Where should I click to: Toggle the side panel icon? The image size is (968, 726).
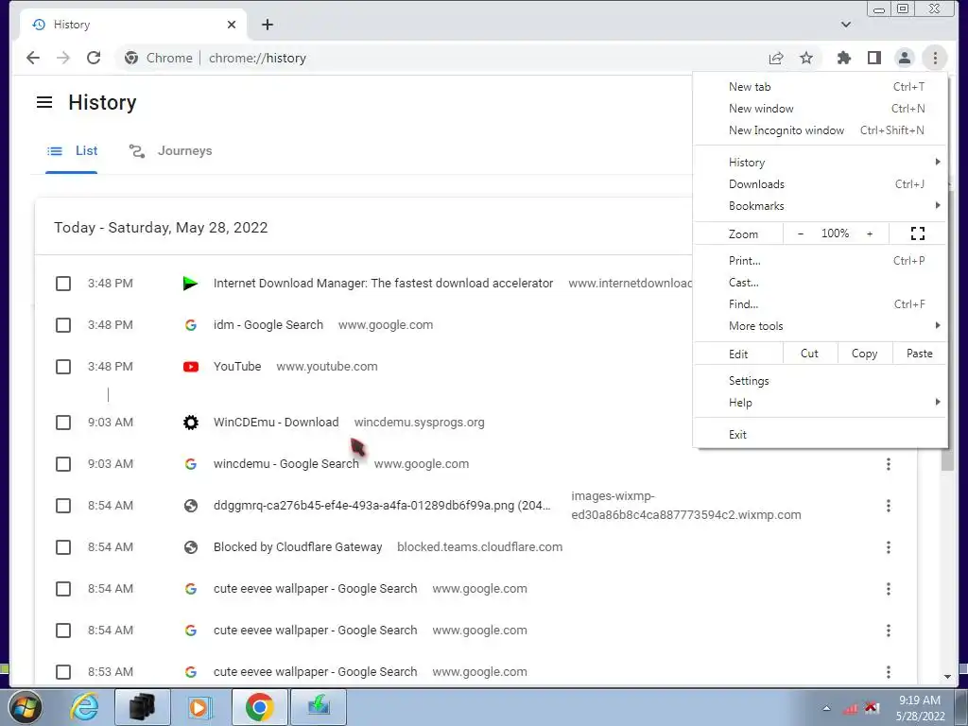click(x=874, y=58)
